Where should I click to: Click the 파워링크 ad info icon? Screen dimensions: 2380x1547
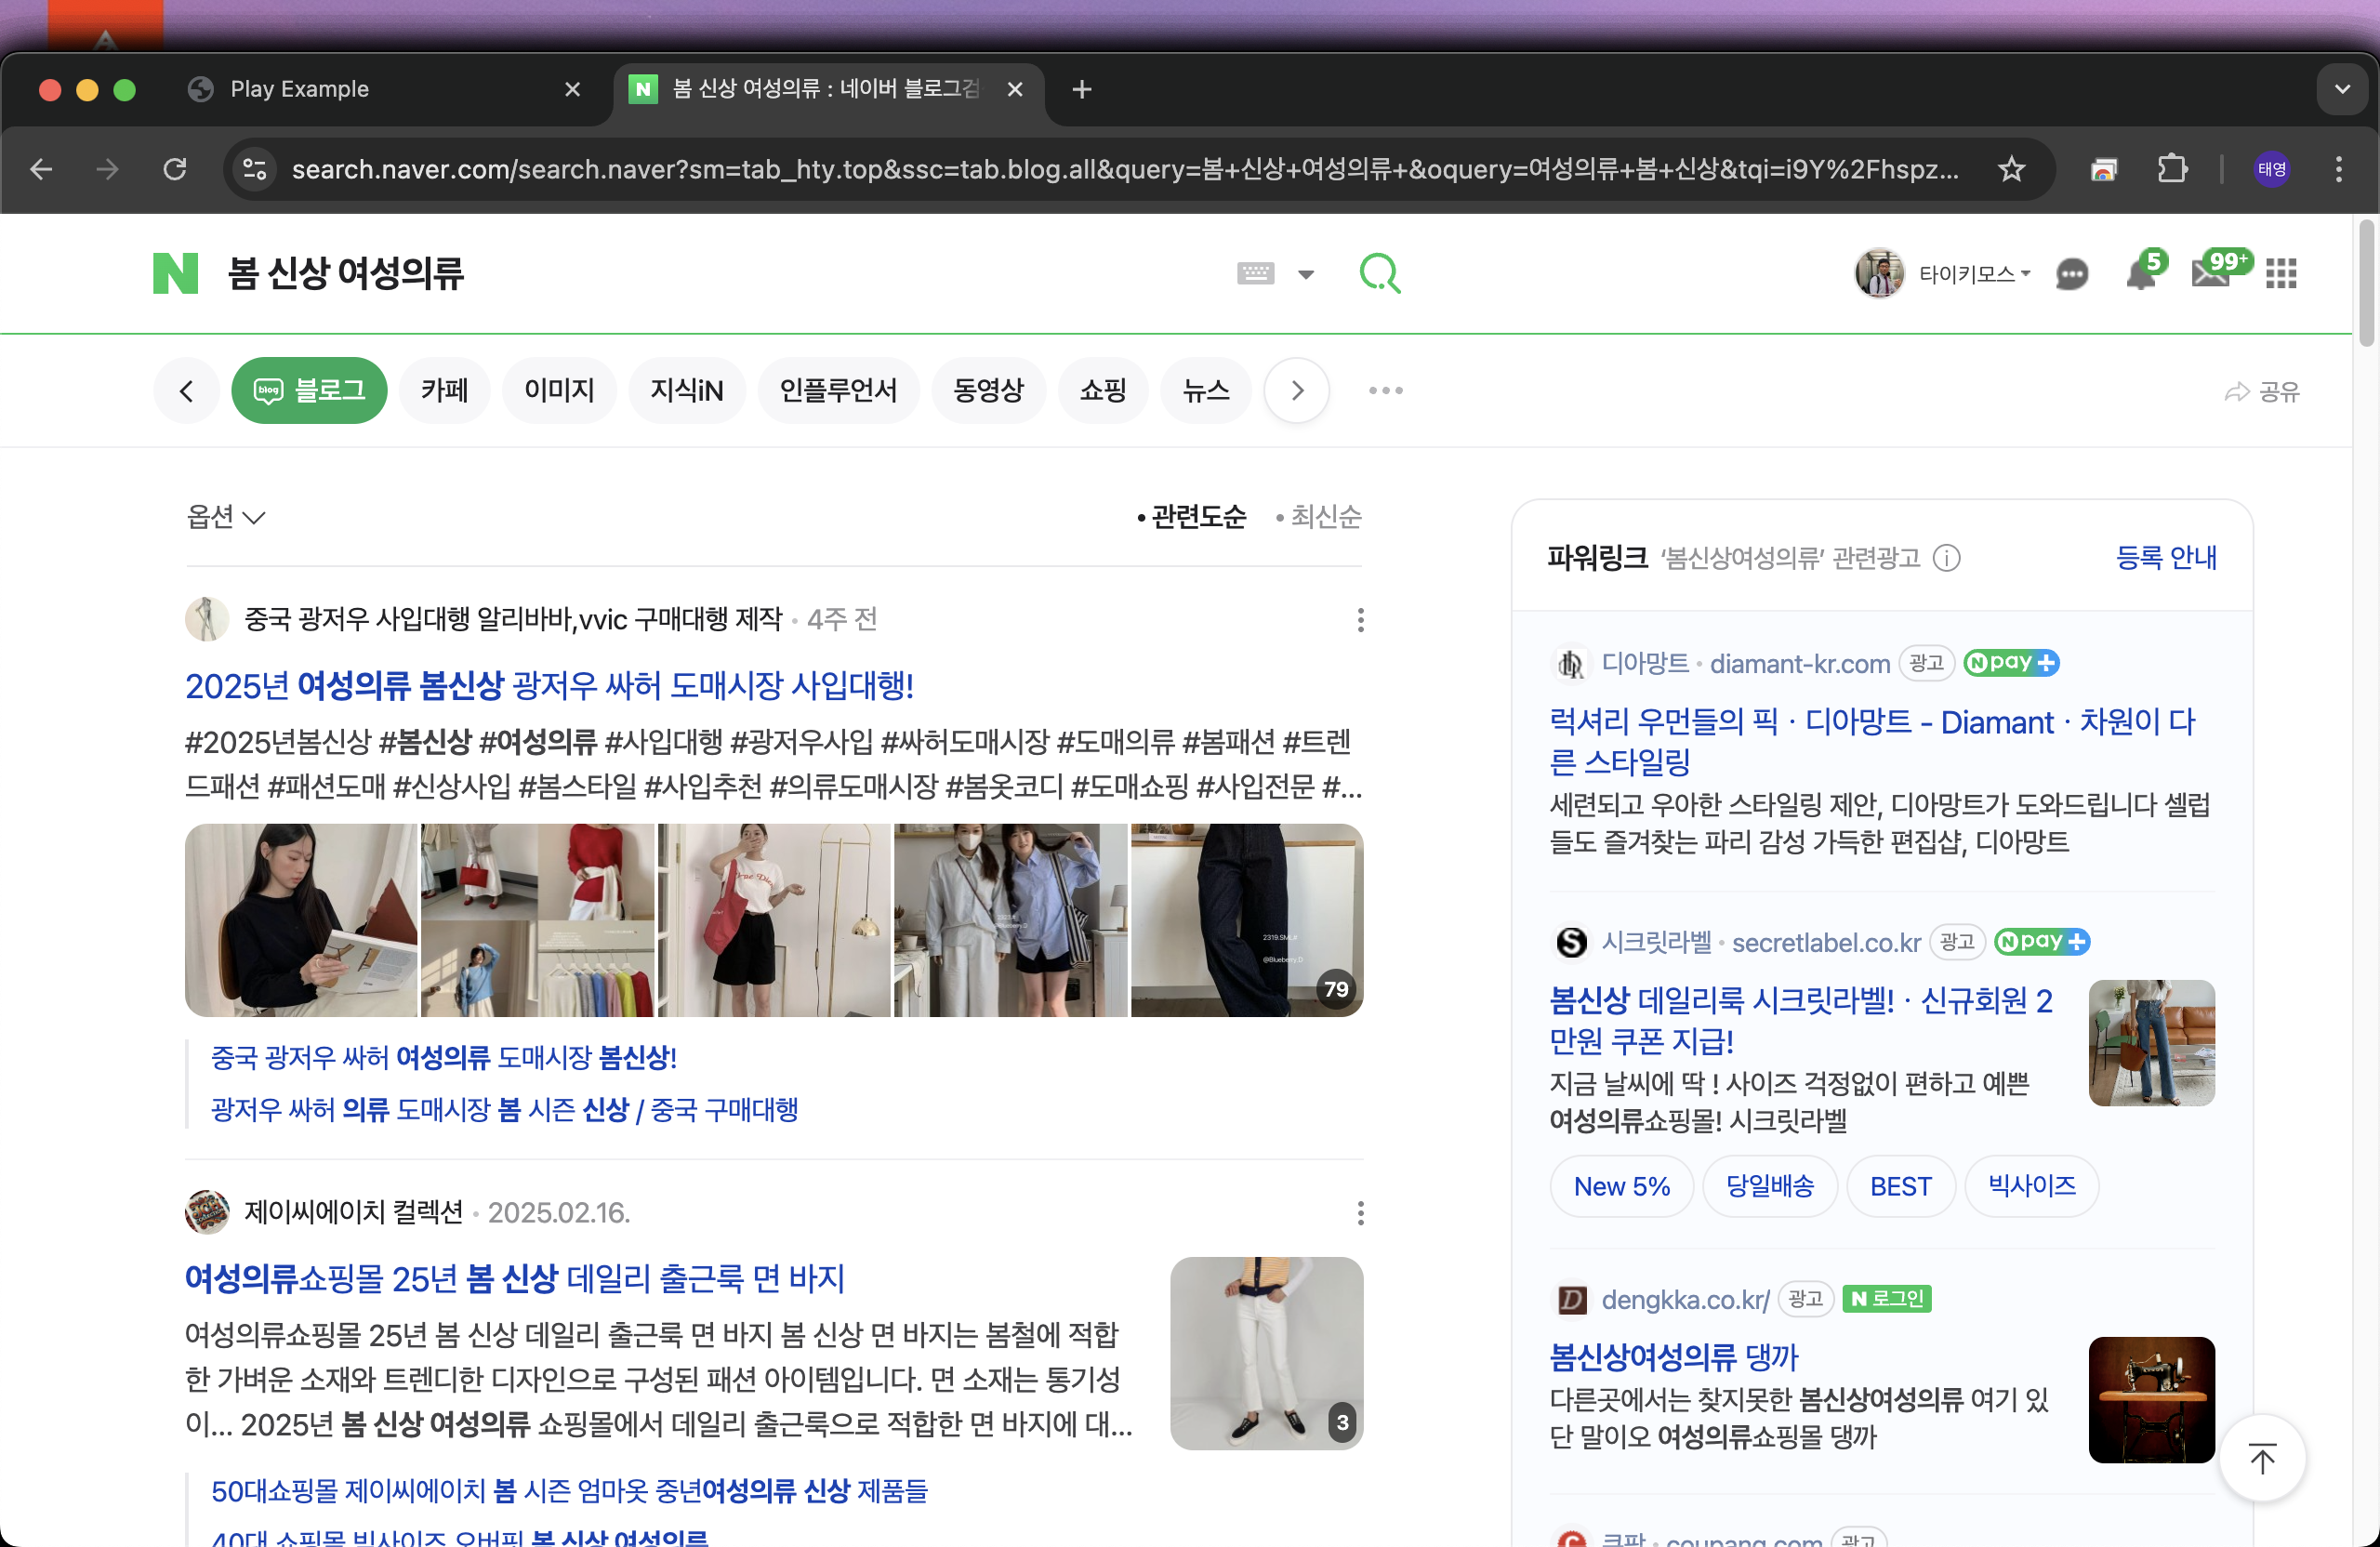[x=1946, y=557]
